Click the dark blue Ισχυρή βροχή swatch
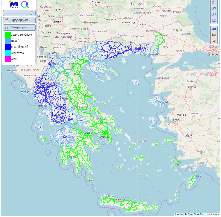The image size is (221, 217). click(7, 47)
